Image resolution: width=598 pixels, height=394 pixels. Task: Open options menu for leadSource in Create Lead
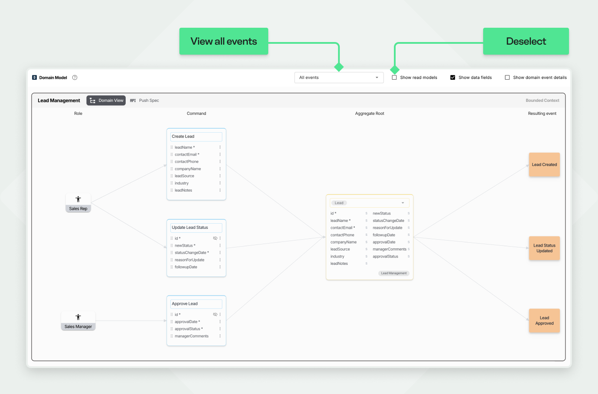(x=220, y=176)
